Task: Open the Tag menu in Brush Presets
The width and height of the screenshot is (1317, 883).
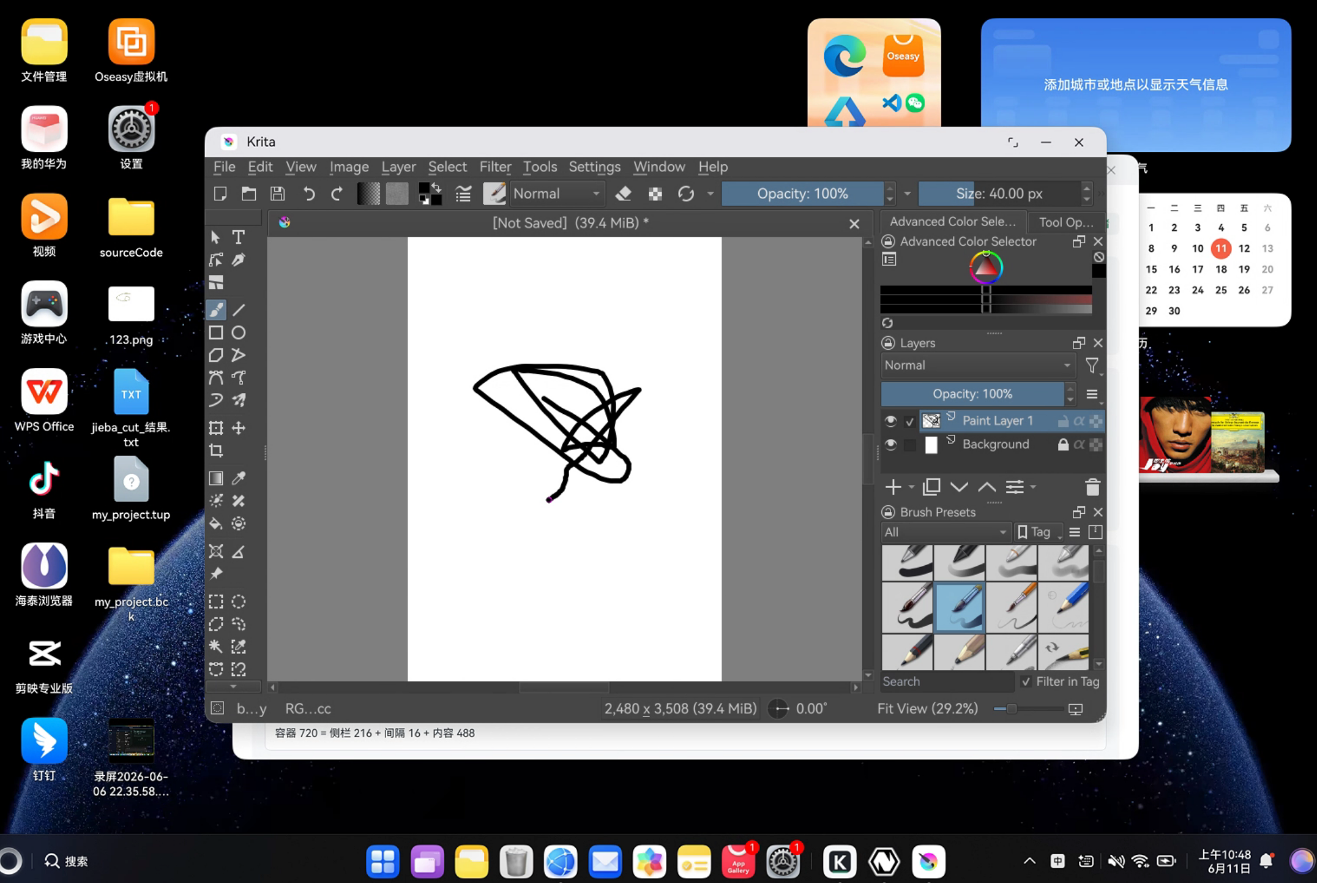Action: pos(1039,532)
